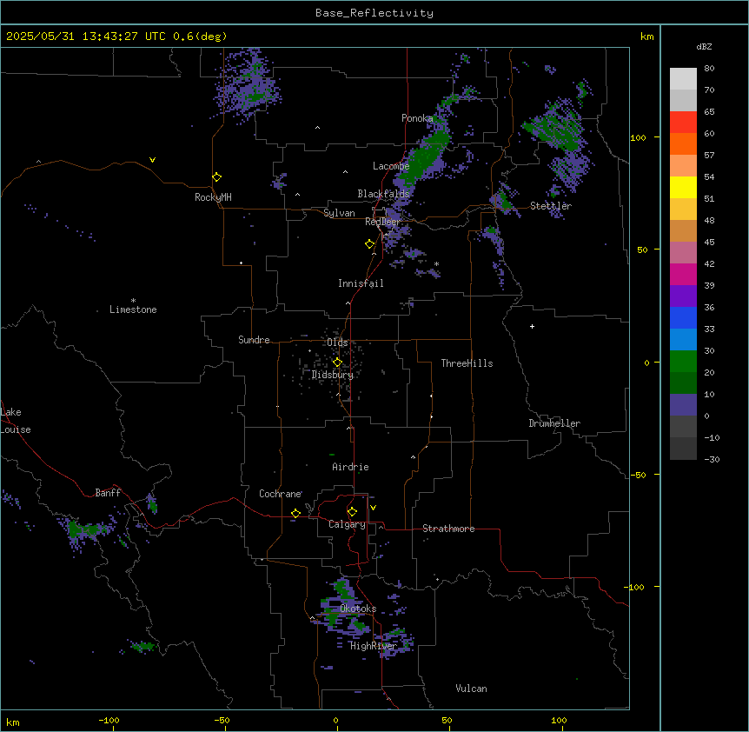
Task: Click the RedDeer city label
Action: (382, 222)
